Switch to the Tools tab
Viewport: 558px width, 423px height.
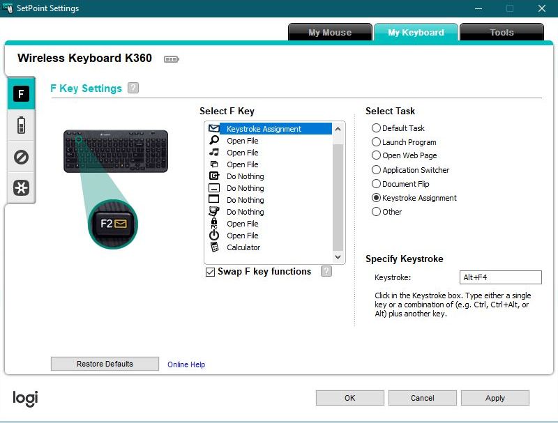[x=502, y=32]
